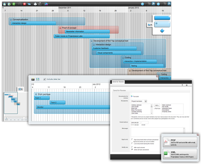Click the PDF file icon in export popup
The image size is (201, 164).
167,142
